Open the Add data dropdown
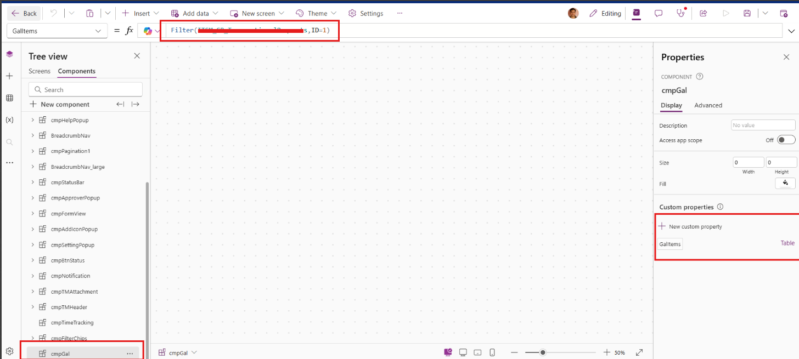The height and width of the screenshot is (359, 799). (194, 13)
